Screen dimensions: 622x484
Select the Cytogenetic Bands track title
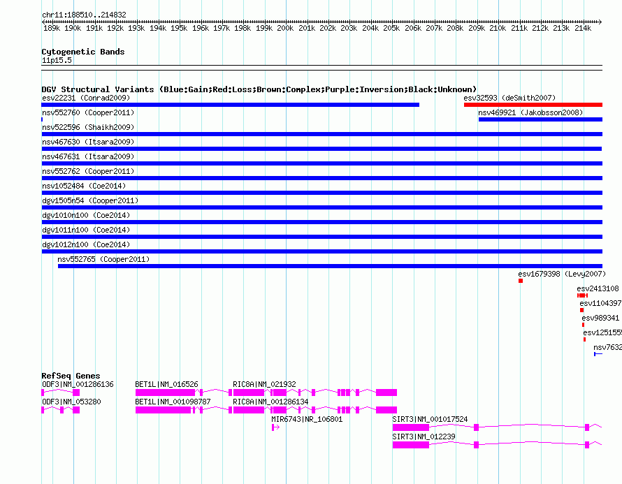pyautogui.click(x=83, y=52)
